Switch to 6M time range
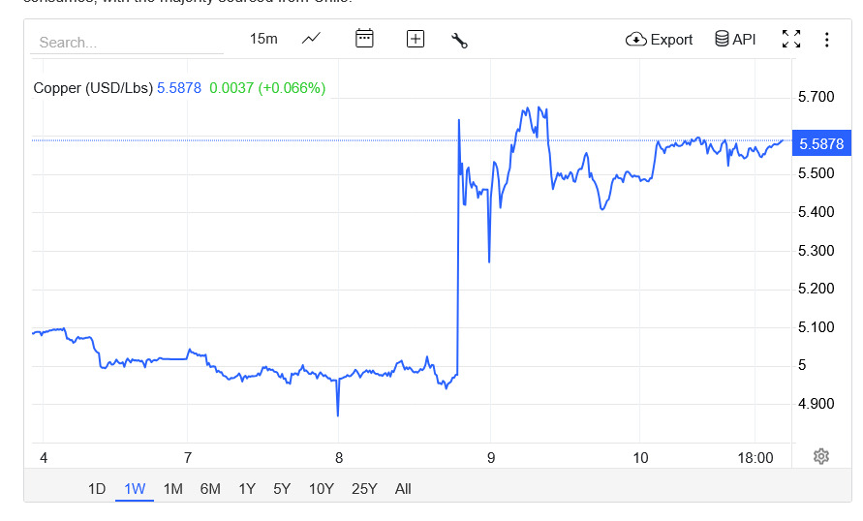The width and height of the screenshot is (863, 521). click(x=210, y=489)
